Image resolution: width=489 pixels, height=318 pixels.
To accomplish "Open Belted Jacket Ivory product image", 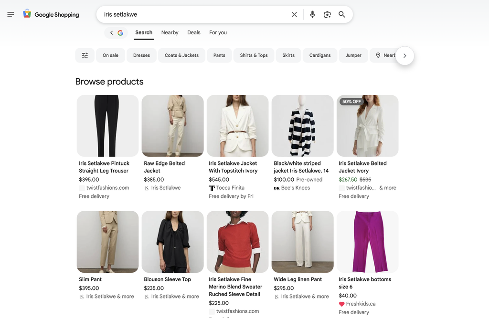I will pyautogui.click(x=367, y=126).
